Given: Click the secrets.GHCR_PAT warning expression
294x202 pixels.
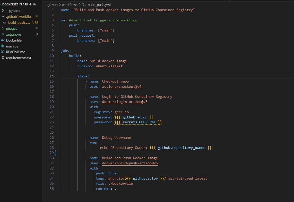Looking at the screenshot, I should 138,122.
